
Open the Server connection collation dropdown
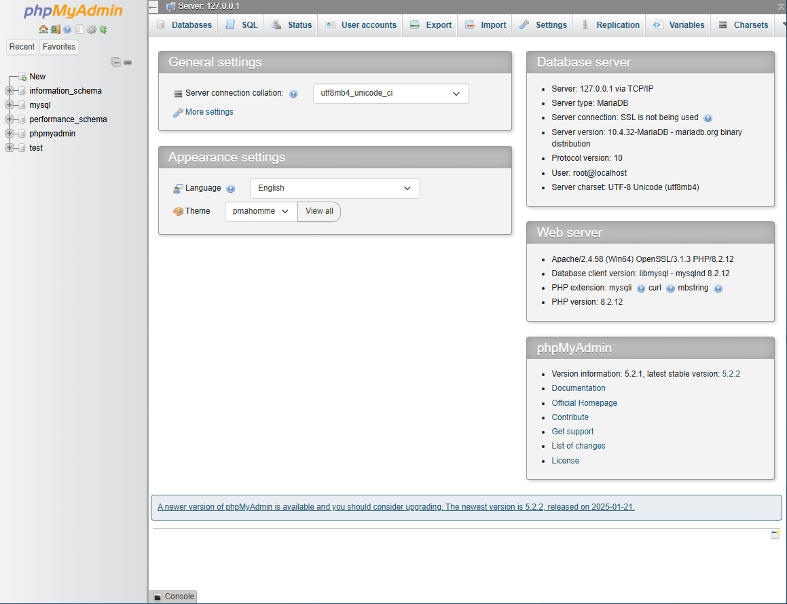[x=390, y=93]
